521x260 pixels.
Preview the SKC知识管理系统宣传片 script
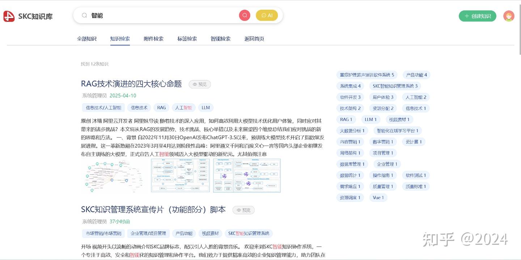[243, 210]
